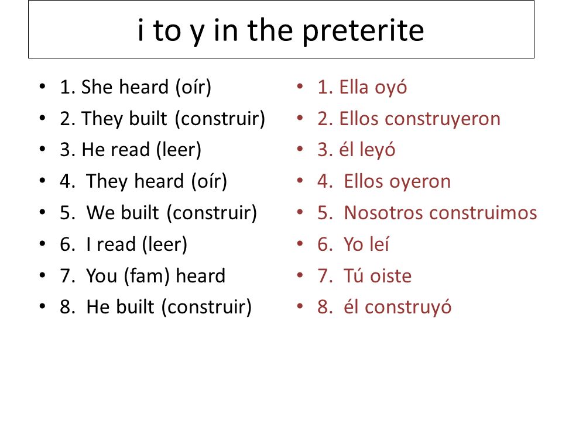Image resolution: width=562 pixels, height=421 pixels.
Task: Select the line '3. He read (leer)'
Action: tap(131, 150)
